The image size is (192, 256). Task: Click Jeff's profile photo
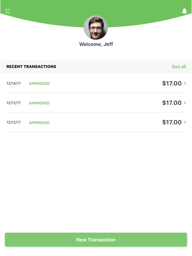point(96,27)
